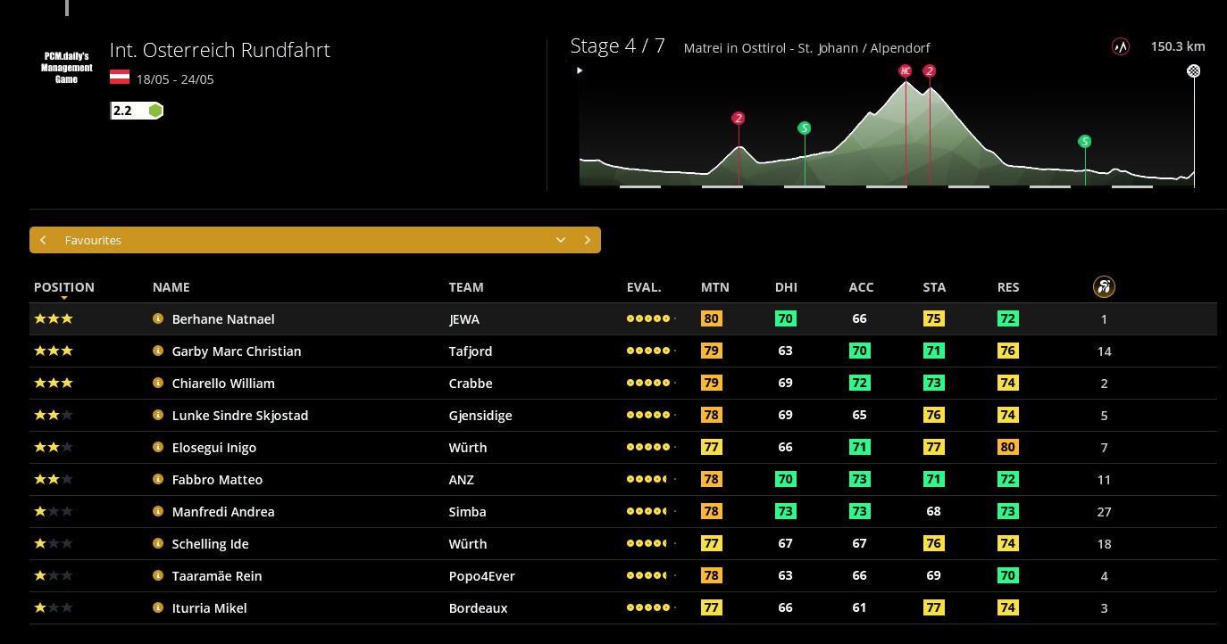Open the Favourites selector bar

(x=315, y=240)
